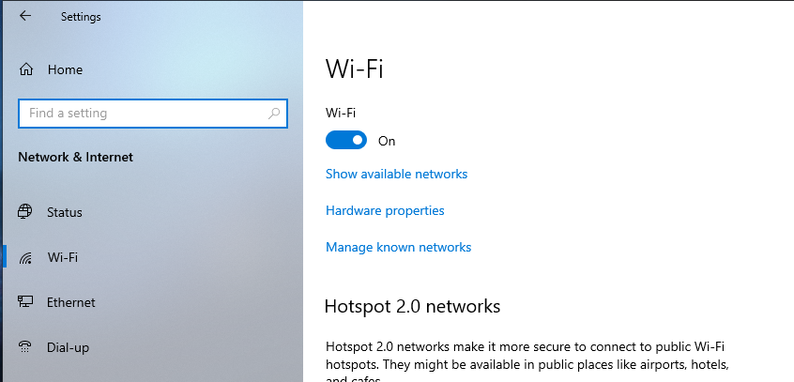Image resolution: width=794 pixels, height=382 pixels.
Task: Click the magnifier icon in search box
Action: click(274, 113)
